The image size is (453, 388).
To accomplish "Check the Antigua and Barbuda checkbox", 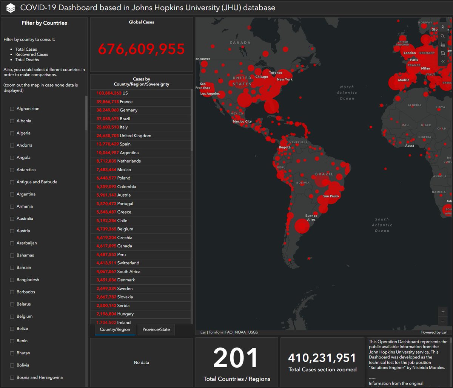I will tap(12, 182).
